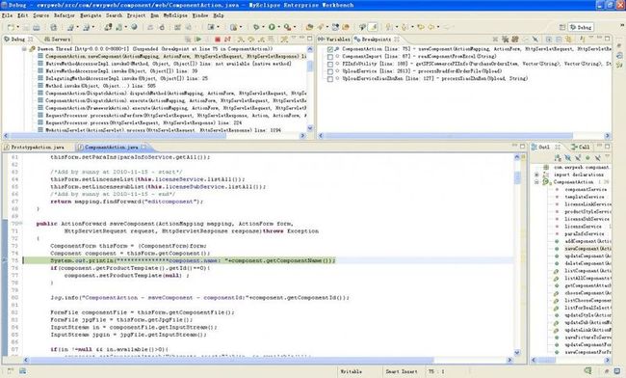Image resolution: width=626 pixels, height=378 pixels.
Task: Collapse ComponentAction class node in Outline
Action: click(536, 182)
